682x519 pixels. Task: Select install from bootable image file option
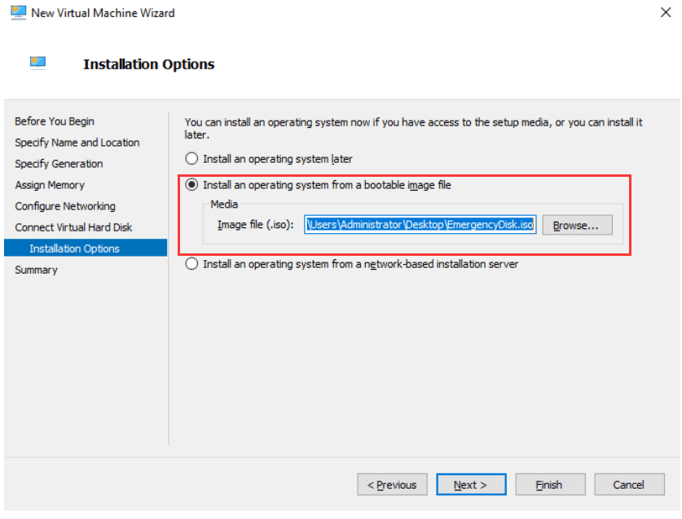pyautogui.click(x=192, y=185)
